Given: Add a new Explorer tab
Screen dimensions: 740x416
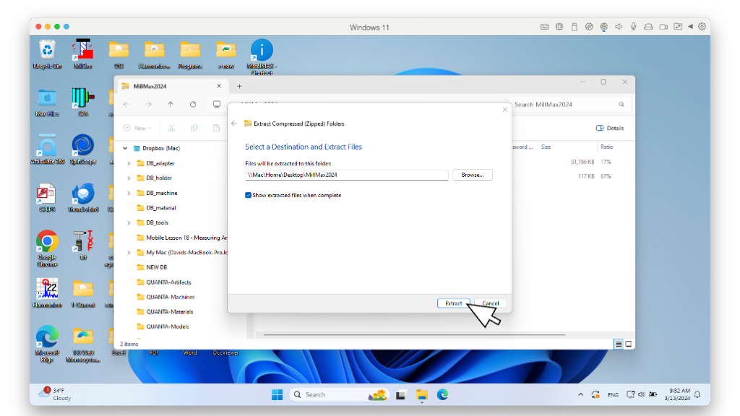Looking at the screenshot, I should click(x=239, y=87).
